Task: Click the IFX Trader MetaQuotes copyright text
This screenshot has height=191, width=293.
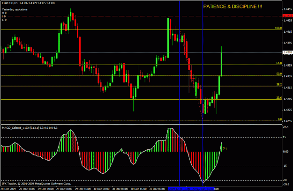Action: [37, 184]
